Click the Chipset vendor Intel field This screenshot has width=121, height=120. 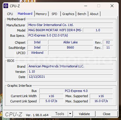37,42
